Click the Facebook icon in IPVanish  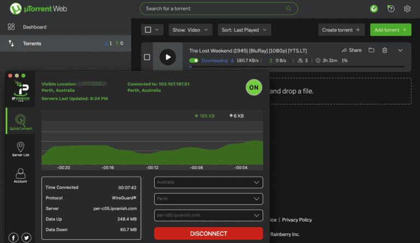tap(13, 237)
